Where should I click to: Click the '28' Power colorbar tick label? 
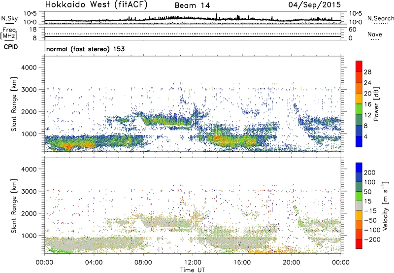367,72
